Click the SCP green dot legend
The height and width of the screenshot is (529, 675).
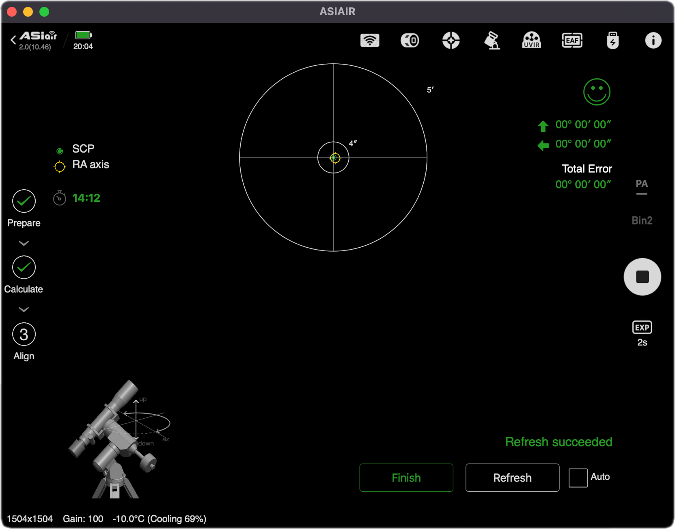(x=60, y=151)
